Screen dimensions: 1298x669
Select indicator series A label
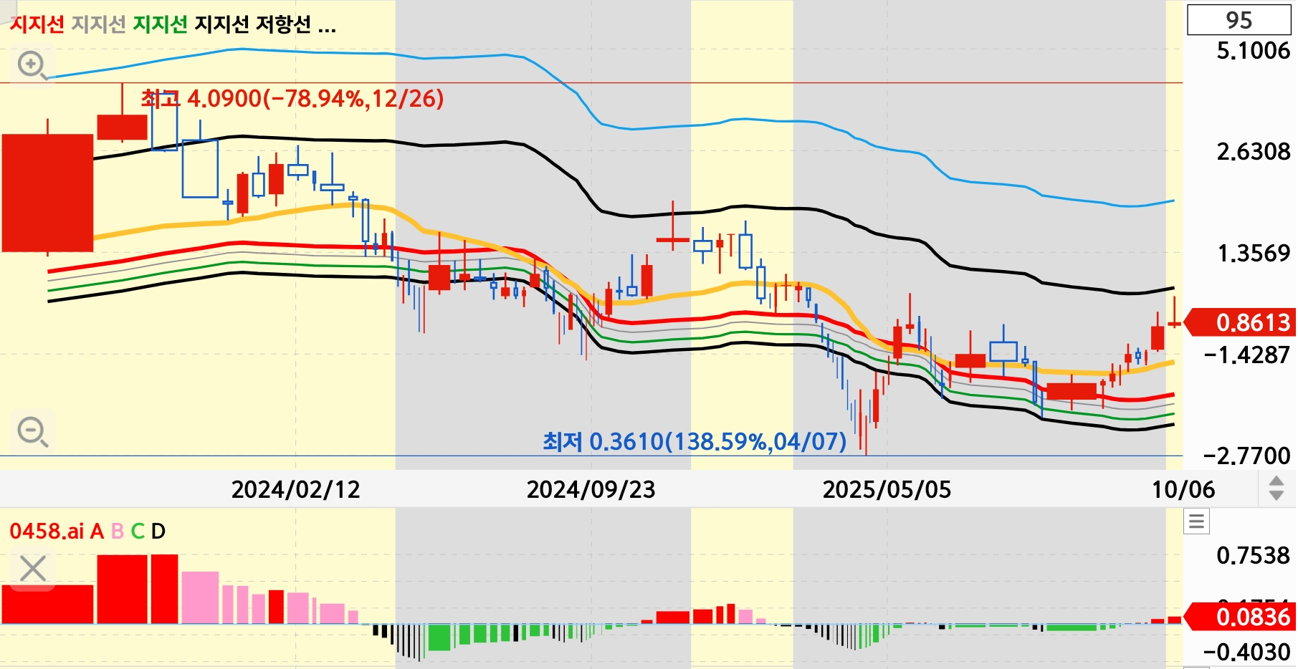[x=97, y=531]
